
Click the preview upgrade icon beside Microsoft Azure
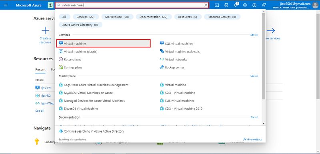pyautogui.click(x=50, y=5)
